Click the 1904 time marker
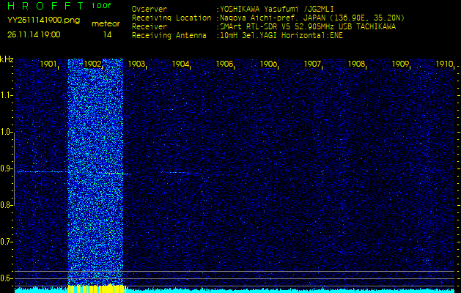This screenshot has width=461, height=293. pos(180,64)
